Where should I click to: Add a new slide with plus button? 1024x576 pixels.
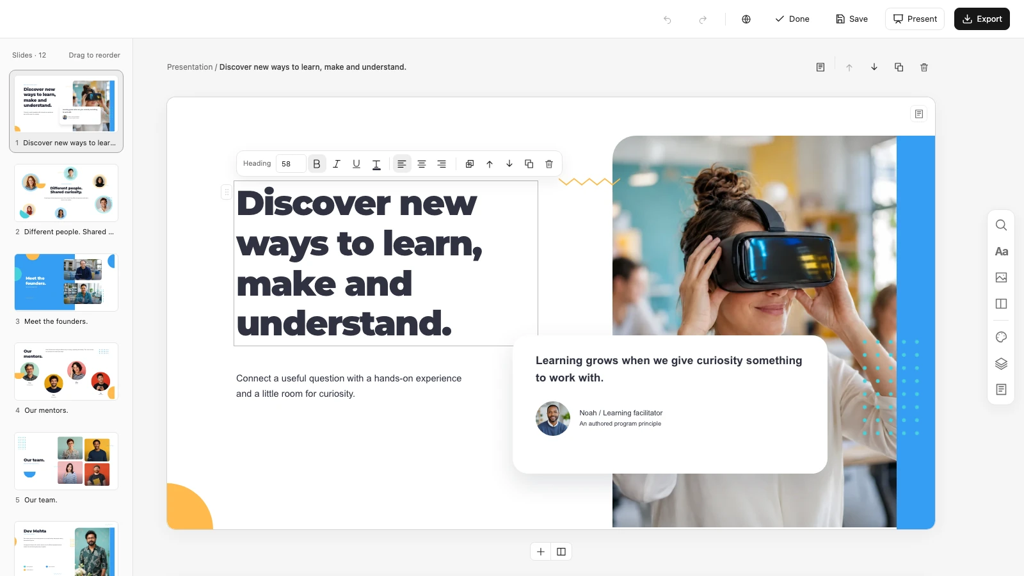541,552
